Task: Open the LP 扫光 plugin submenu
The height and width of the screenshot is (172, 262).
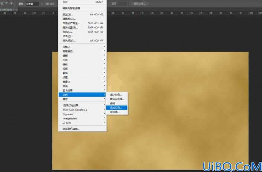Action: (83, 123)
